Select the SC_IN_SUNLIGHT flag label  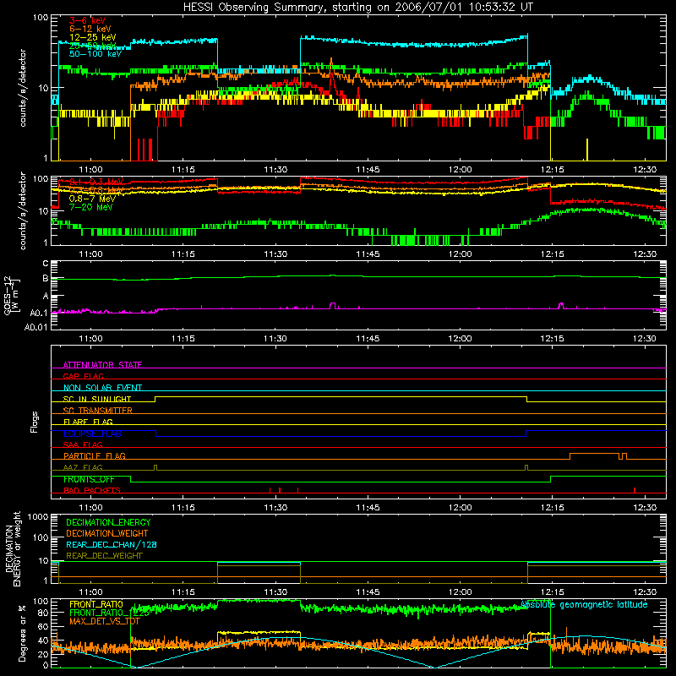coord(97,399)
